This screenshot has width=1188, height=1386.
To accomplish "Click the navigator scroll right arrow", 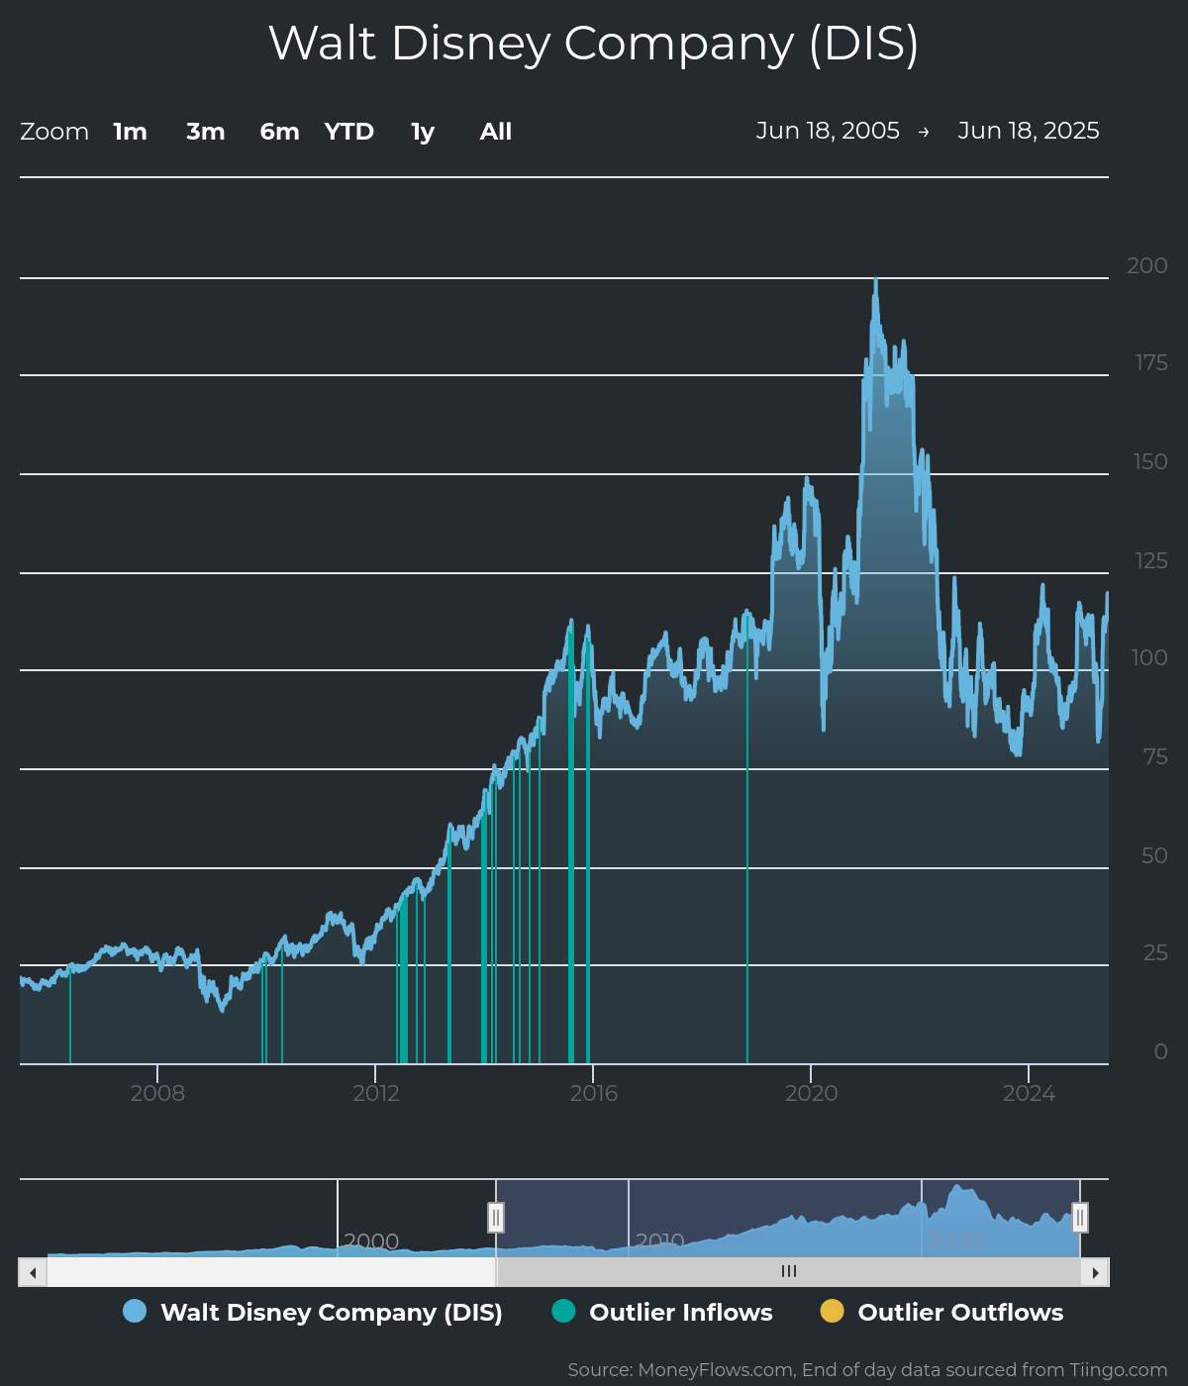I will tap(1095, 1272).
